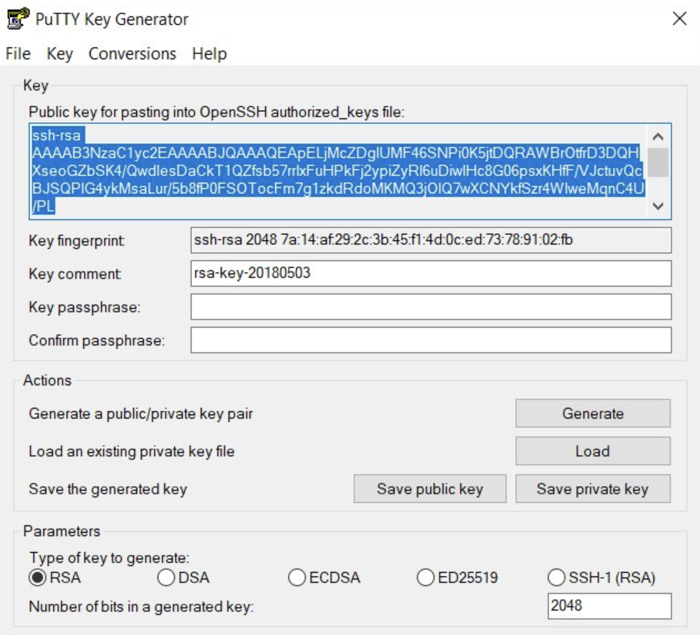Viewport: 700px width, 635px height.
Task: Click the public key scrollbar thumb
Action: click(658, 162)
